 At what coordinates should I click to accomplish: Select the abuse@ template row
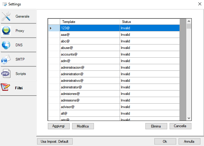coord(90,48)
